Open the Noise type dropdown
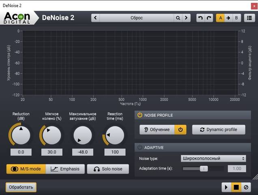 point(213,158)
